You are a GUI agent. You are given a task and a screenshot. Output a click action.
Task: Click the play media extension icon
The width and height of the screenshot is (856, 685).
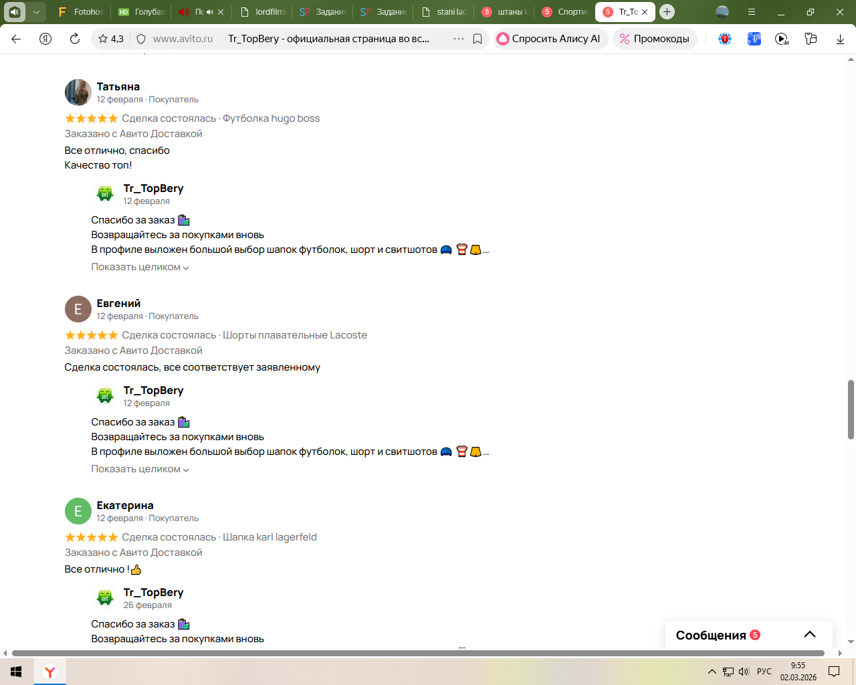point(782,39)
